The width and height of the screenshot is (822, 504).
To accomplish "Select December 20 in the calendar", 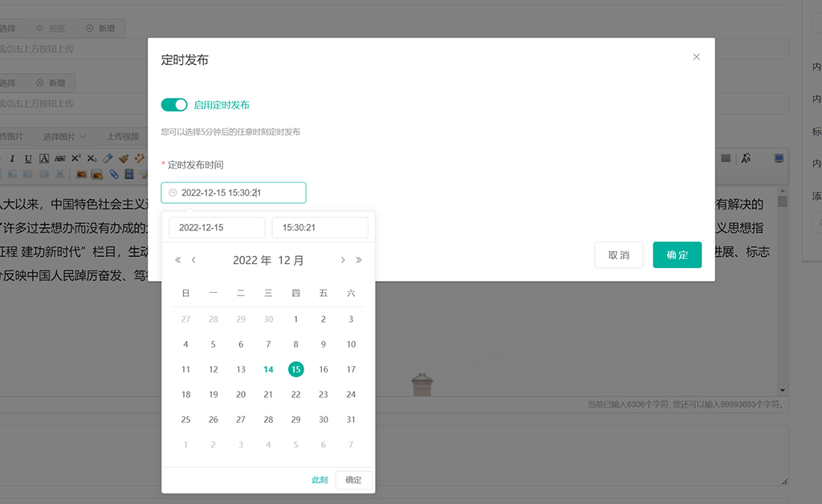I will [x=241, y=394].
